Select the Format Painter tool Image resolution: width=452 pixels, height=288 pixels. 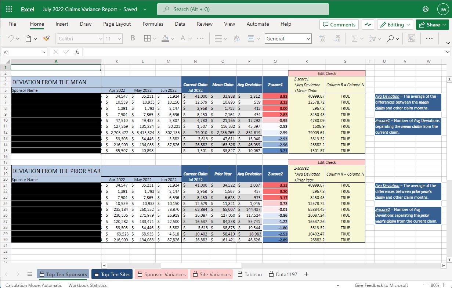coord(46,38)
